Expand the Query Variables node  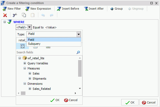tap(25, 63)
